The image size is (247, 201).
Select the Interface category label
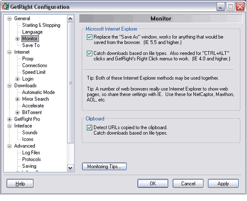(23, 126)
